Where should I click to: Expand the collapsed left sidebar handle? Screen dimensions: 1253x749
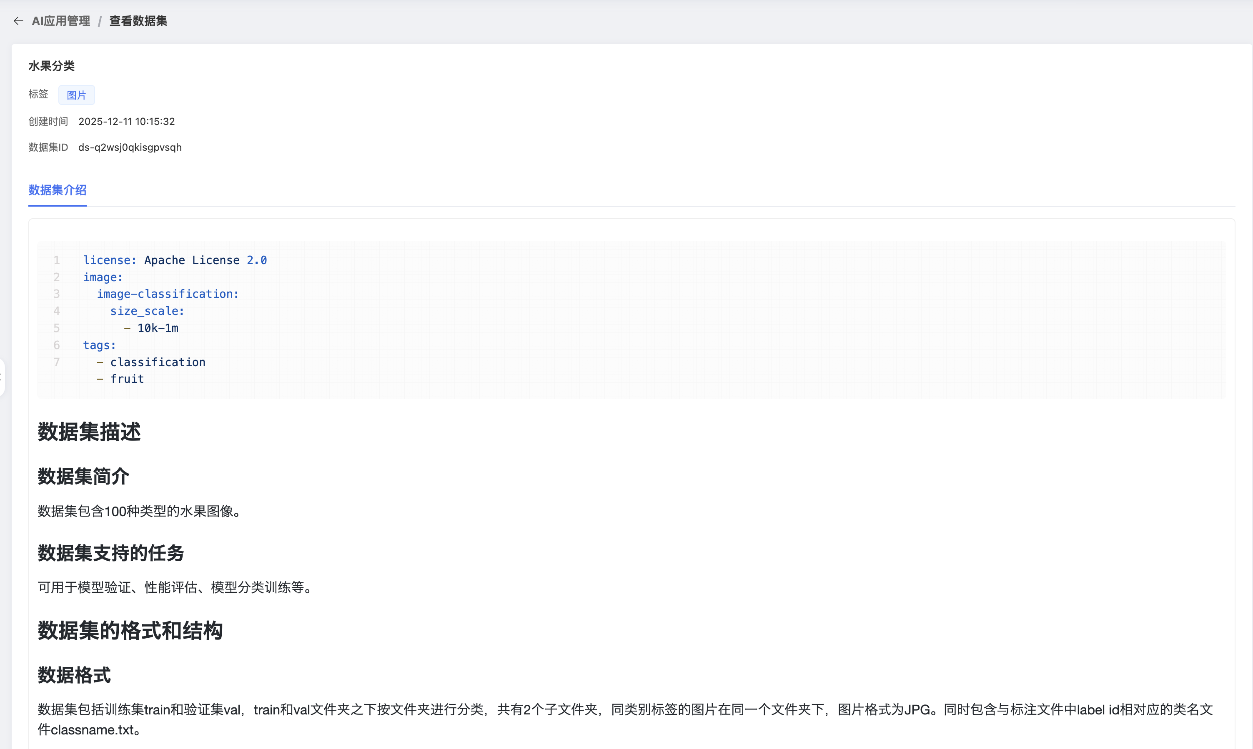coord(2,377)
